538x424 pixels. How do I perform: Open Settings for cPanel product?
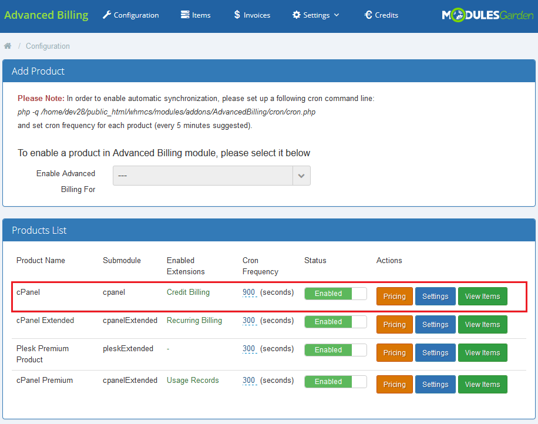click(x=435, y=297)
